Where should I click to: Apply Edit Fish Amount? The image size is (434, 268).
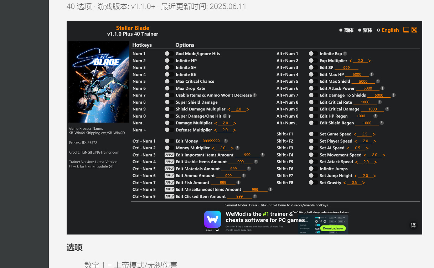169,182
